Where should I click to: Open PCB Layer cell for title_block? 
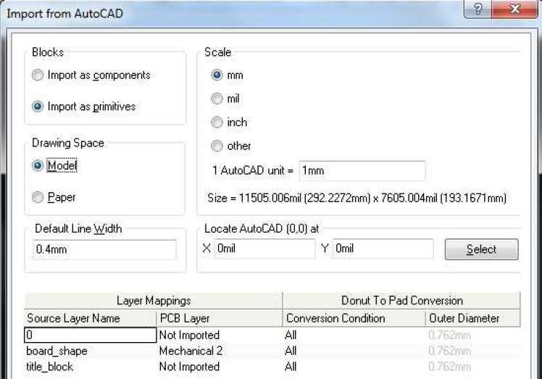click(x=220, y=367)
